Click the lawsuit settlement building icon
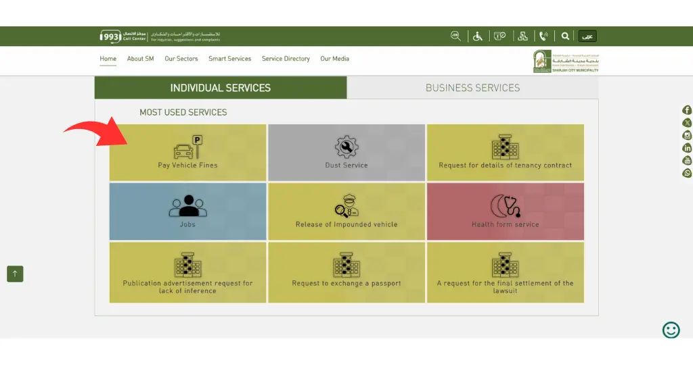 click(505, 265)
